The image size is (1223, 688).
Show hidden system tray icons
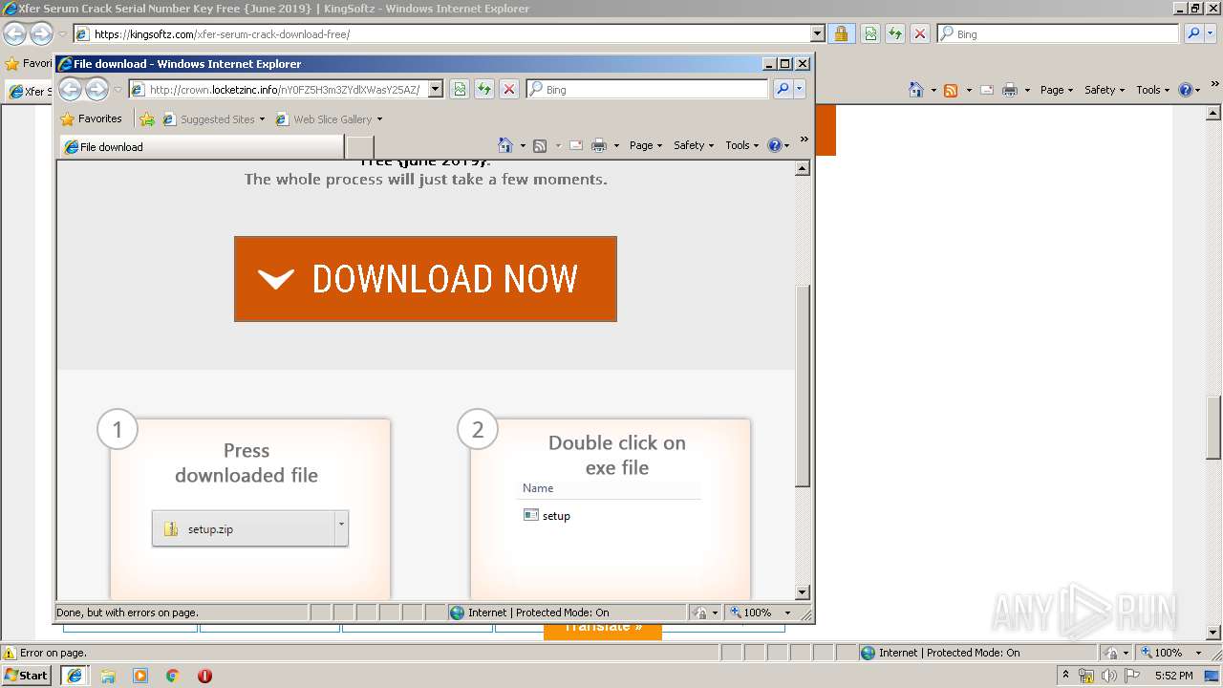click(1066, 676)
